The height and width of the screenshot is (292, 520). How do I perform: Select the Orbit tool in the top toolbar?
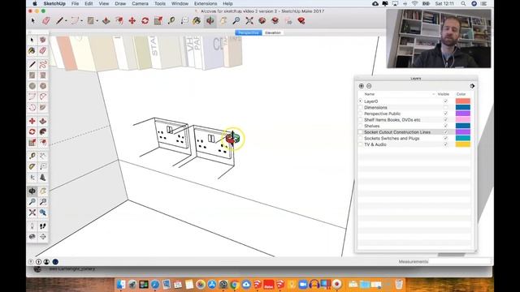[x=210, y=20]
